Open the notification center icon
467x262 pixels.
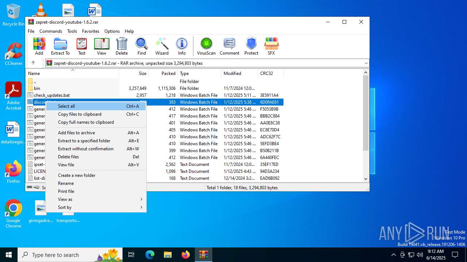point(455,255)
